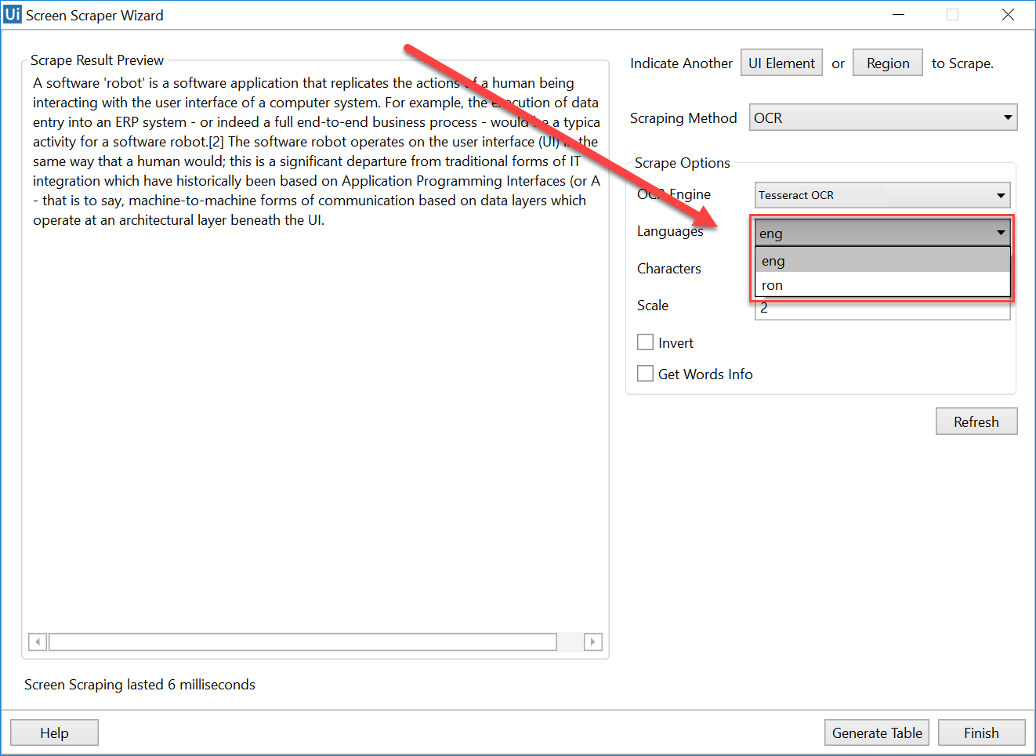Click the left scroll arrow in preview
The height and width of the screenshot is (756, 1036).
pyautogui.click(x=38, y=642)
